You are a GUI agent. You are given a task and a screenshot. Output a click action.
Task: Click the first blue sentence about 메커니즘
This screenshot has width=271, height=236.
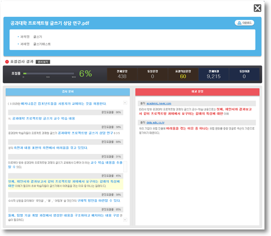[63, 104]
